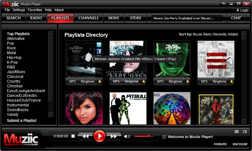Click playlists directory scrollbar up arrow

click(x=244, y=34)
